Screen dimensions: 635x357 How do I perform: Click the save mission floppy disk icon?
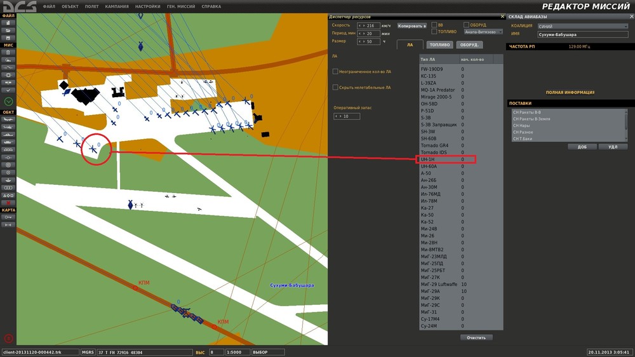point(8,37)
